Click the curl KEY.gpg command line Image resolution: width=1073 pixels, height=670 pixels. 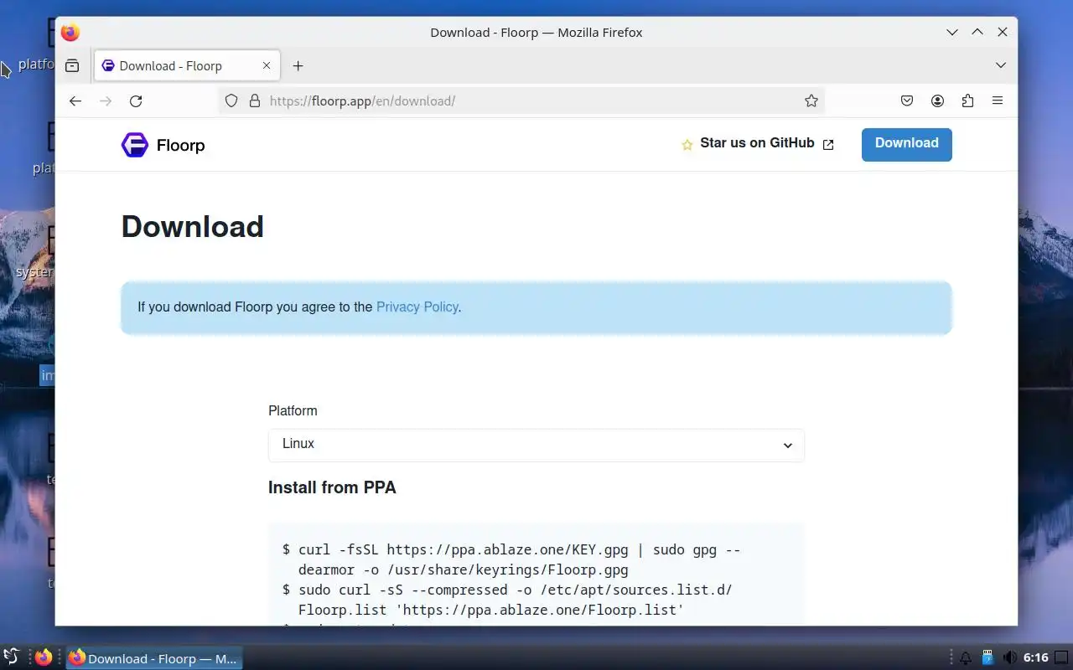click(511, 559)
